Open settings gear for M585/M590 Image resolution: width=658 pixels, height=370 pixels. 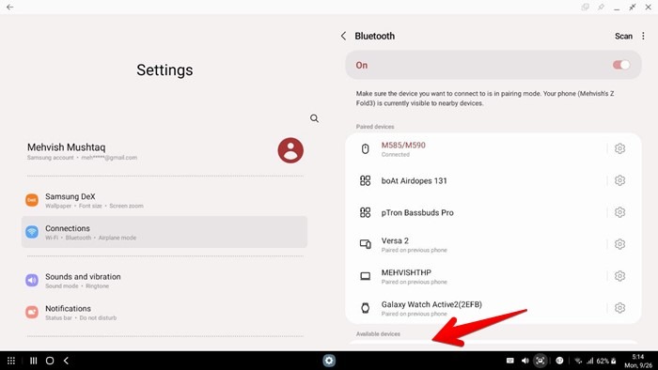pyautogui.click(x=619, y=148)
